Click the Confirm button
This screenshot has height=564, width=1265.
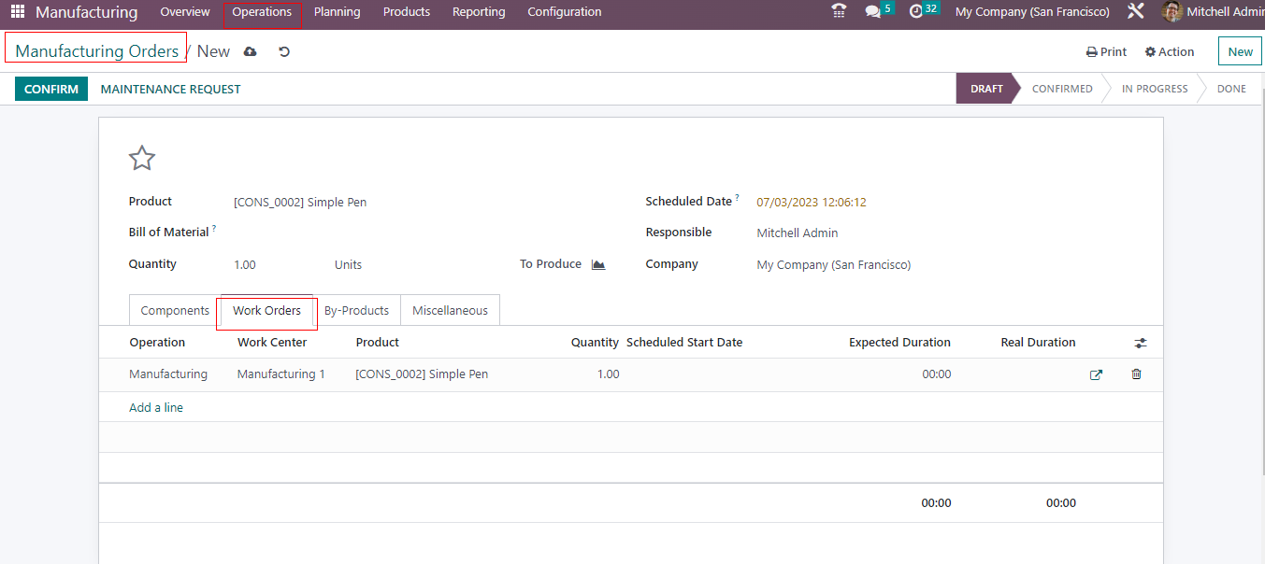click(x=51, y=90)
